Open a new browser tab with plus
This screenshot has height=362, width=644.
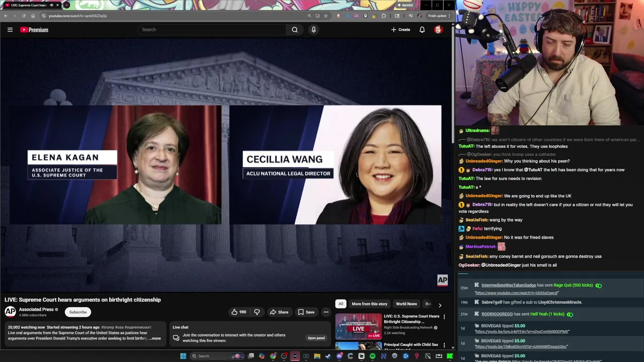66,5
